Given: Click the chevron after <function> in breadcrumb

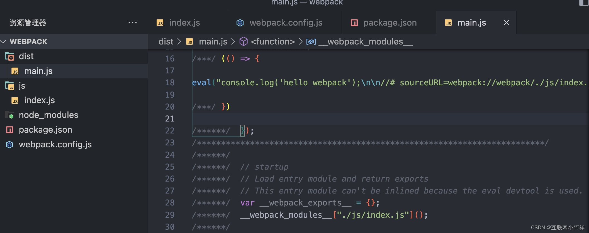Looking at the screenshot, I should point(300,41).
